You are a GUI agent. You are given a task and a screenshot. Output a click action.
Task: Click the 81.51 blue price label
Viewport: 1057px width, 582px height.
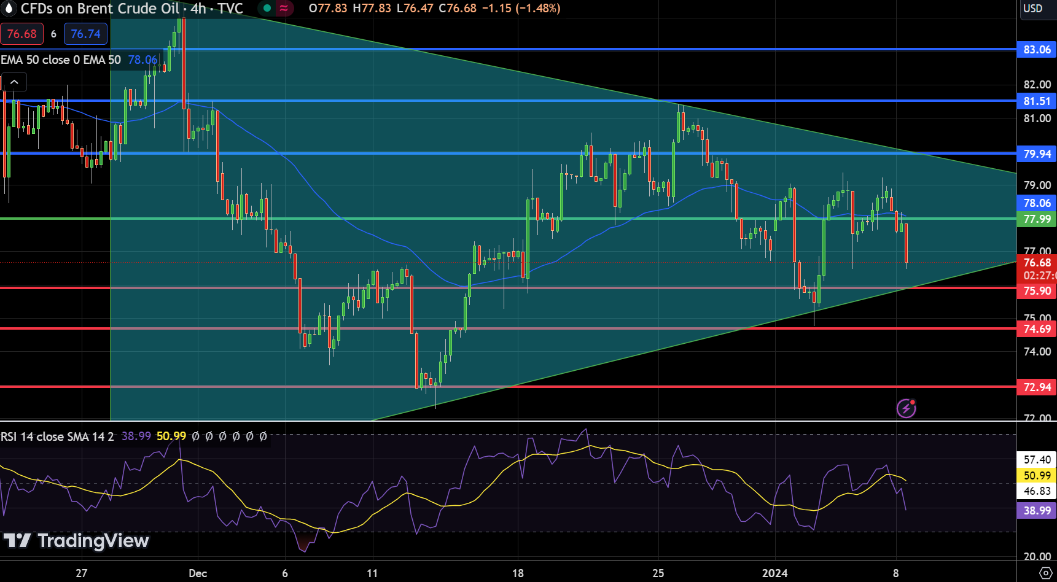1037,101
